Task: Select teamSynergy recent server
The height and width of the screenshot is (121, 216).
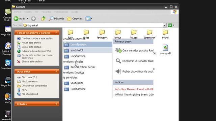Action: 88,44
